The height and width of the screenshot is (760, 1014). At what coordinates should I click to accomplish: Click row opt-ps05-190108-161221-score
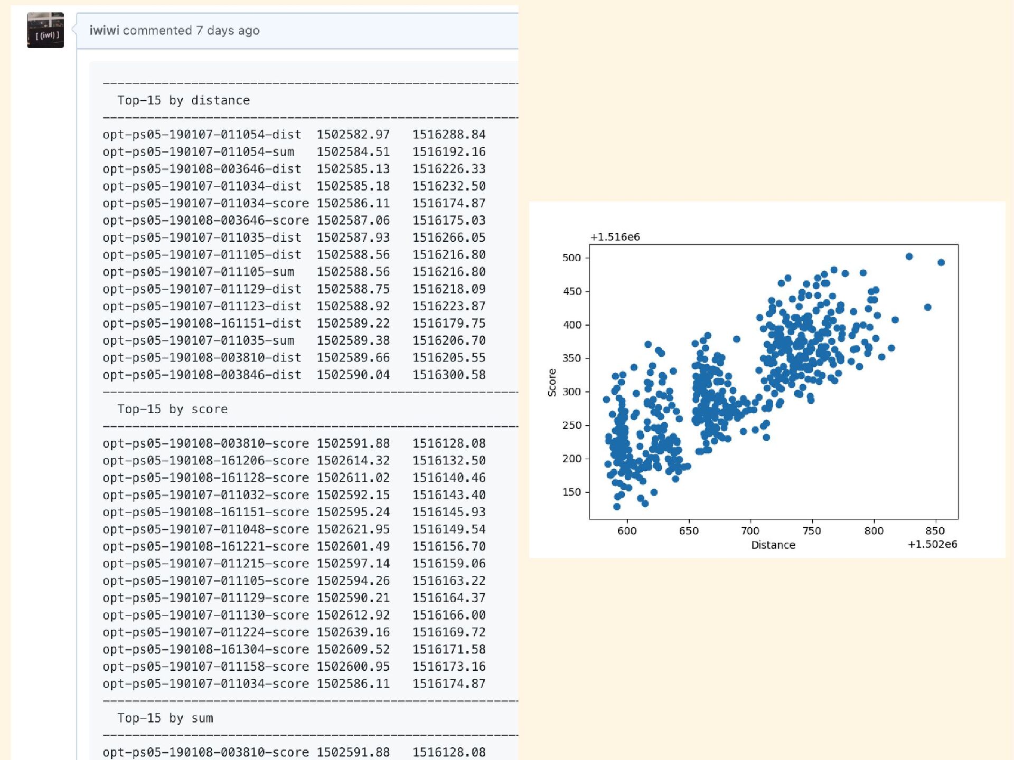click(x=294, y=546)
